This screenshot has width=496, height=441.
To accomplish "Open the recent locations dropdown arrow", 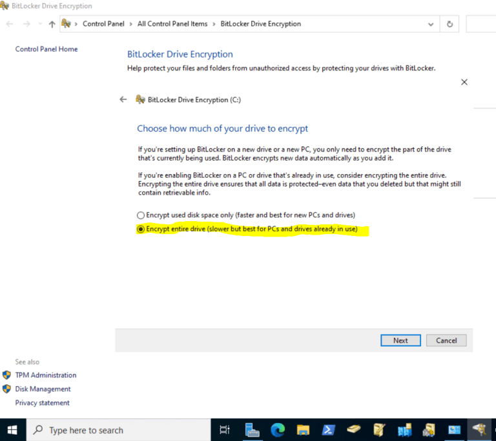I will pos(40,24).
